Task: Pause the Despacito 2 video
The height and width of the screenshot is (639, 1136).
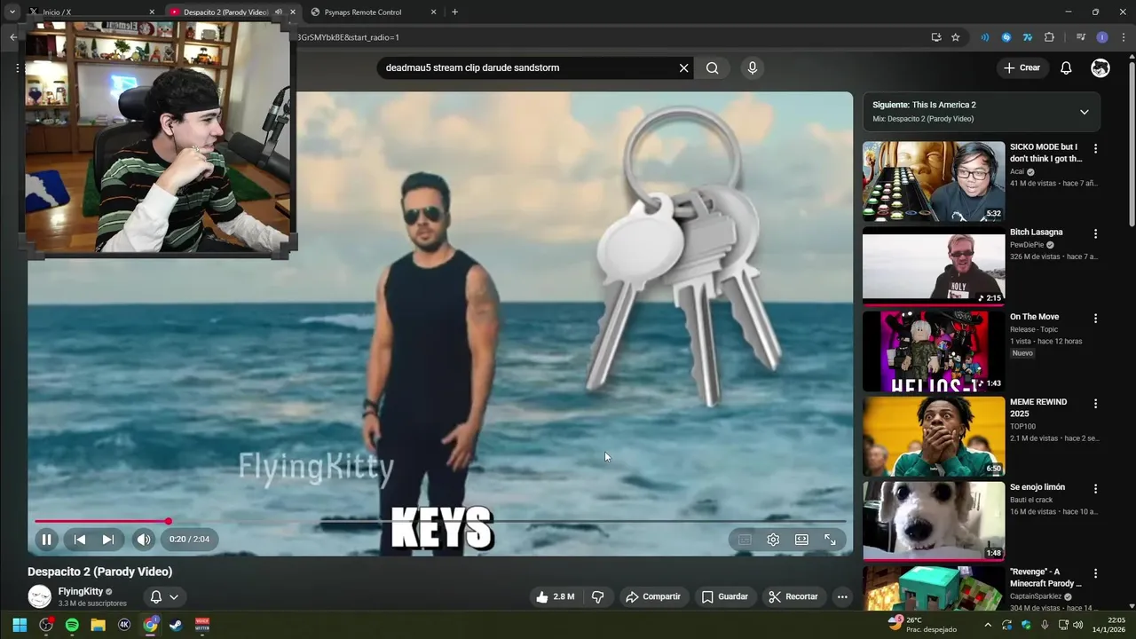Action: tap(47, 539)
